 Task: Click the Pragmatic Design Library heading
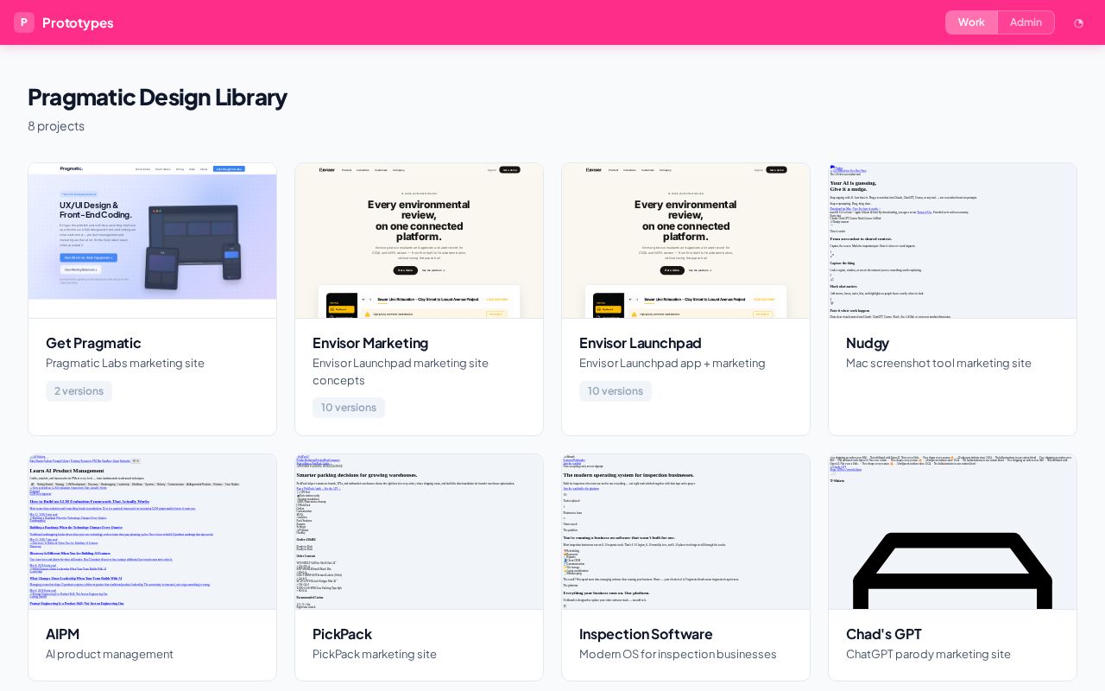tap(157, 97)
